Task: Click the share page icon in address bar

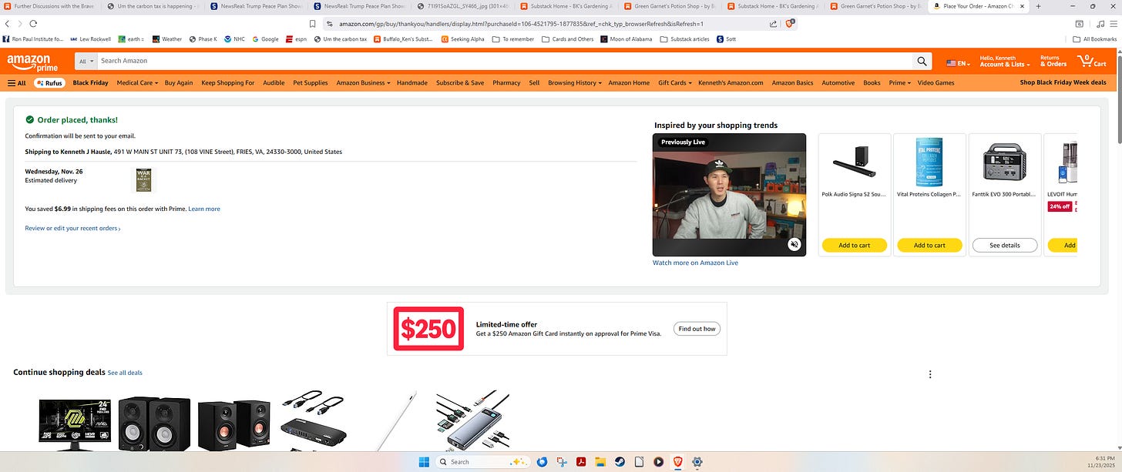Action: (x=773, y=24)
